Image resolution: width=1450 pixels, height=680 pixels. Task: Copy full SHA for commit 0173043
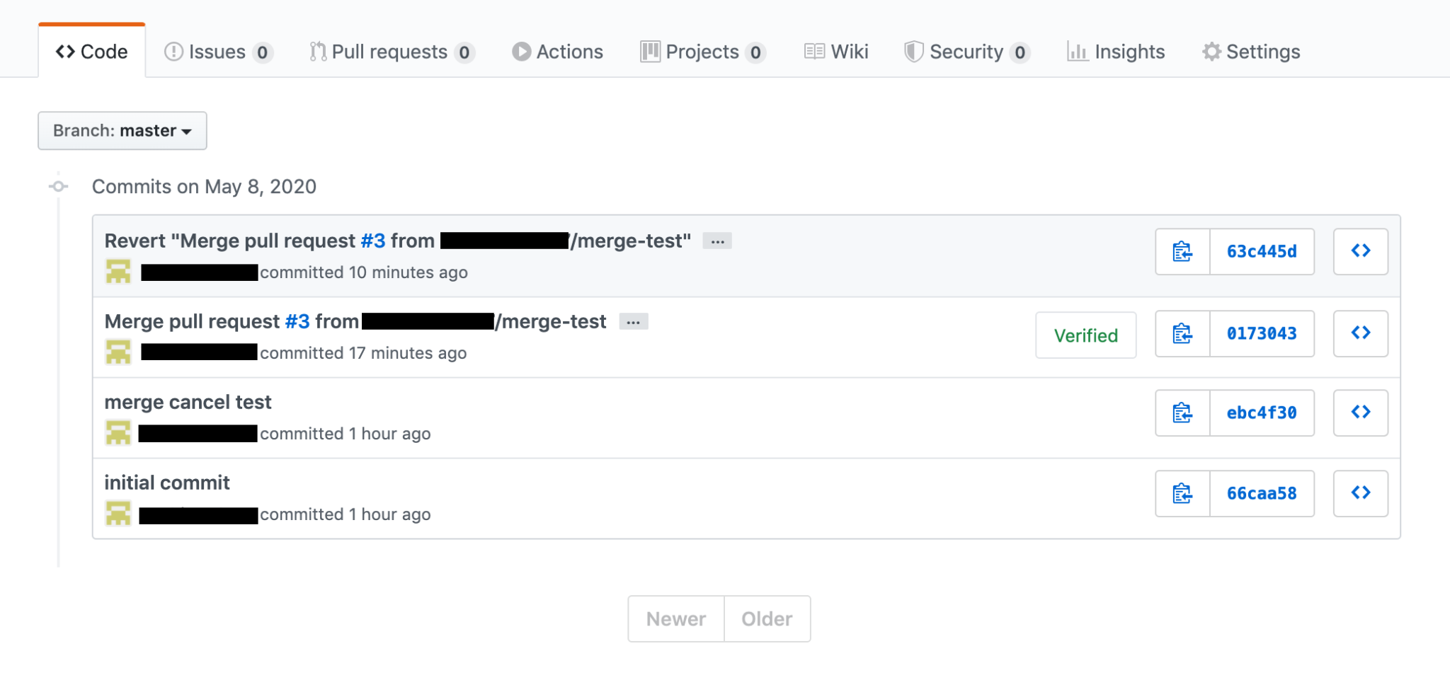(x=1182, y=333)
